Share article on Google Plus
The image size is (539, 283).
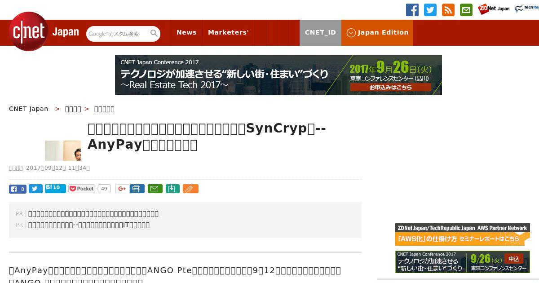click(122, 189)
